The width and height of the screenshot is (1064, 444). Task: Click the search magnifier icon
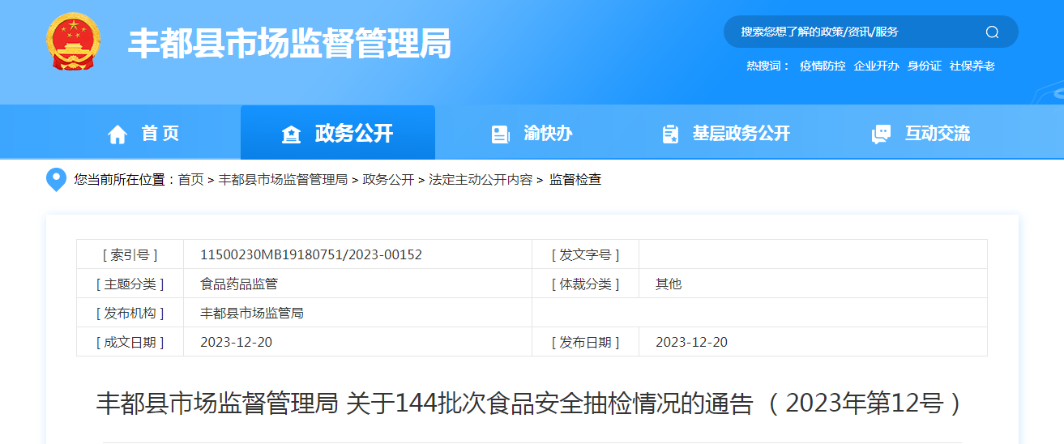pyautogui.click(x=992, y=32)
